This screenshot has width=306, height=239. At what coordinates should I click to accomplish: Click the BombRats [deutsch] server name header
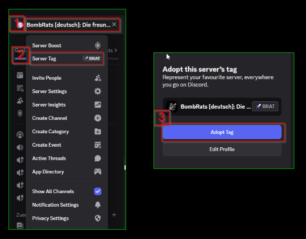(x=69, y=25)
